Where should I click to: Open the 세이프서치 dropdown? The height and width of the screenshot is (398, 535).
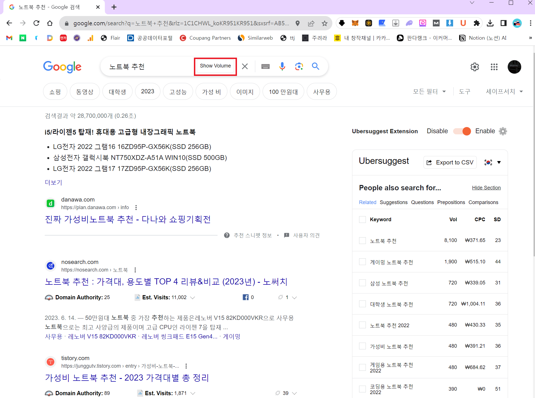pyautogui.click(x=504, y=92)
